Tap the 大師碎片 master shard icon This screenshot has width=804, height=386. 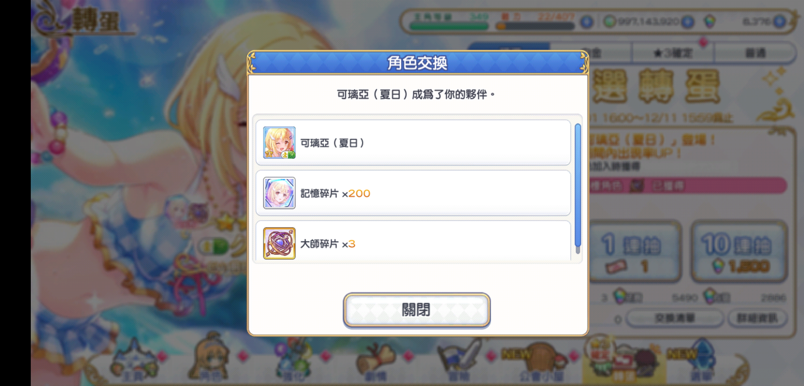(x=279, y=244)
